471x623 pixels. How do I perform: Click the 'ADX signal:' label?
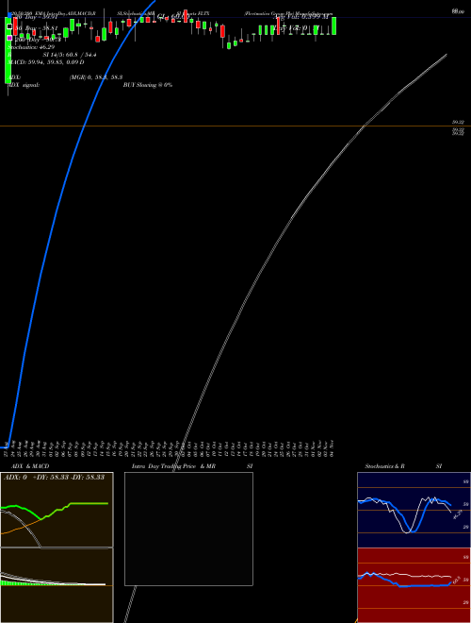point(24,85)
